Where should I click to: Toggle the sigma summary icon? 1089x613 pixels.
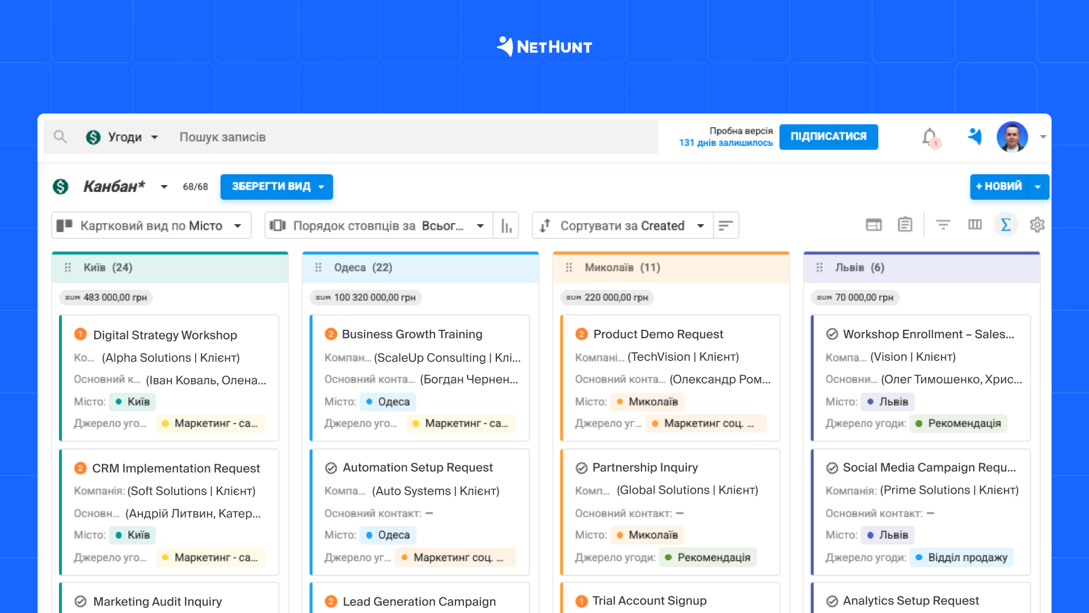1006,225
